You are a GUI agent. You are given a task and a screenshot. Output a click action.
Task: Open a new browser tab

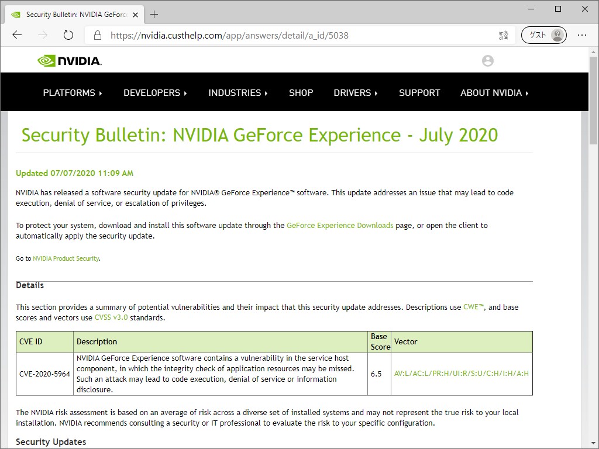(x=154, y=14)
